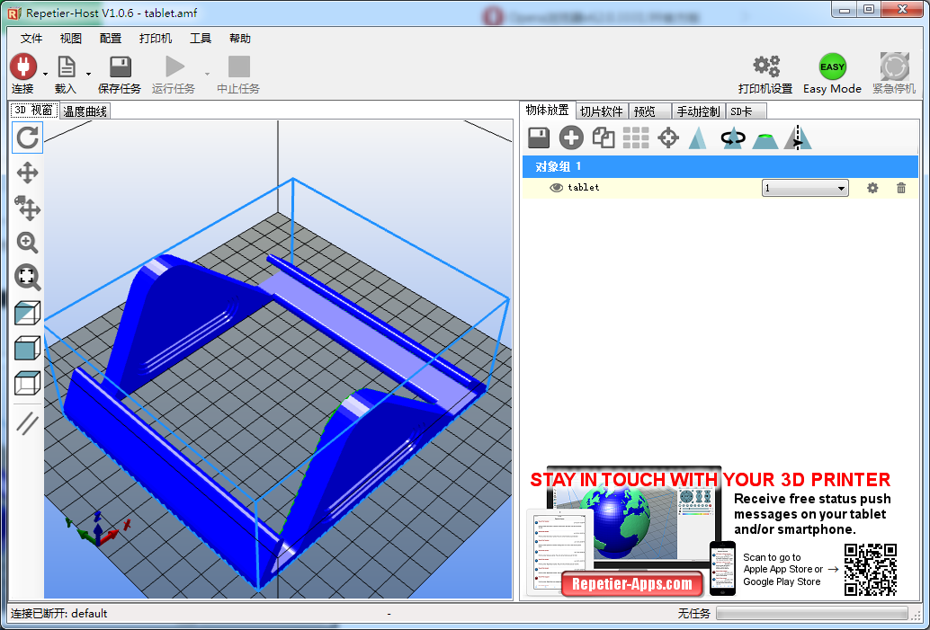The image size is (930, 630).
Task: Click the mirror object icon
Action: (x=798, y=138)
